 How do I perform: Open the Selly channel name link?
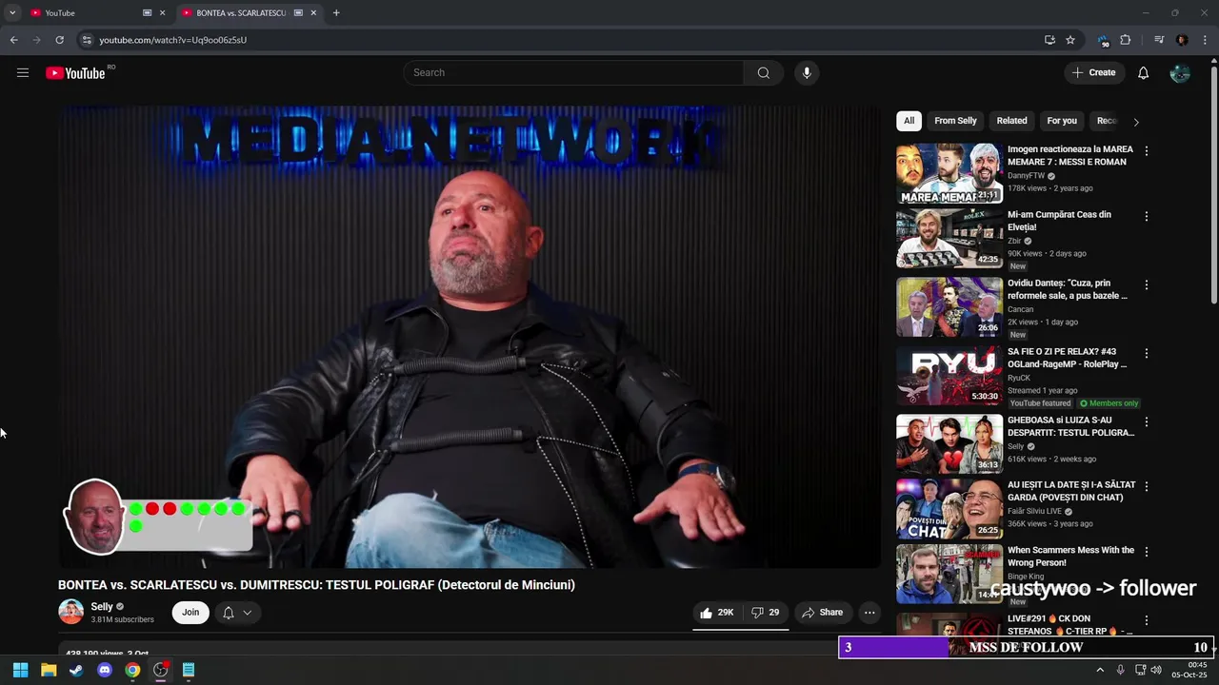coord(102,606)
